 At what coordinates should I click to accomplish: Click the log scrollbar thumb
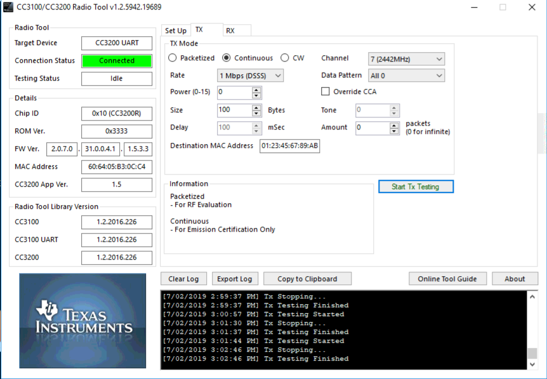532,353
